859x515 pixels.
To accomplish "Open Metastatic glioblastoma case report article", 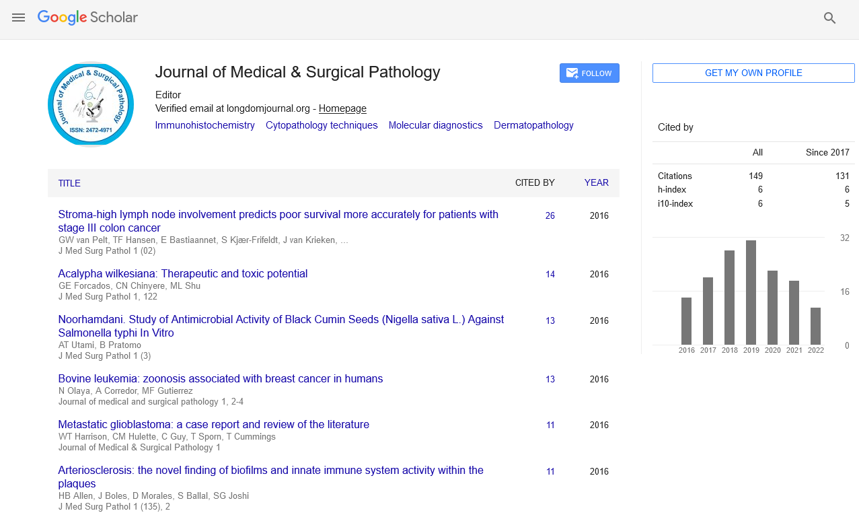I will (x=213, y=425).
